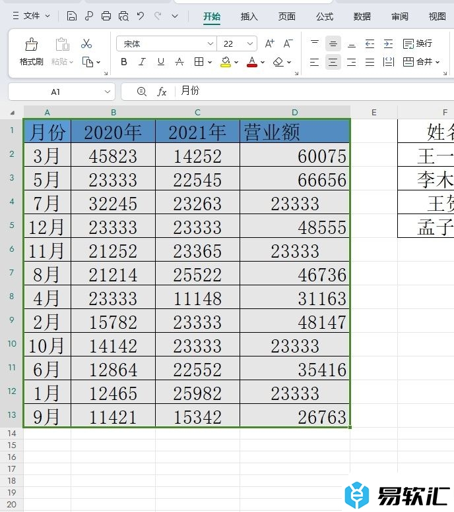Decrease font size with A- icon
This screenshot has height=512, width=454.
pos(288,43)
